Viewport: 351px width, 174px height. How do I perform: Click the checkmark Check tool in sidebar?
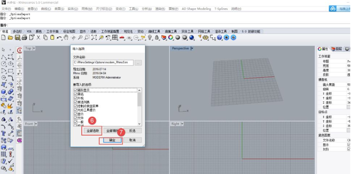[x=10, y=161]
